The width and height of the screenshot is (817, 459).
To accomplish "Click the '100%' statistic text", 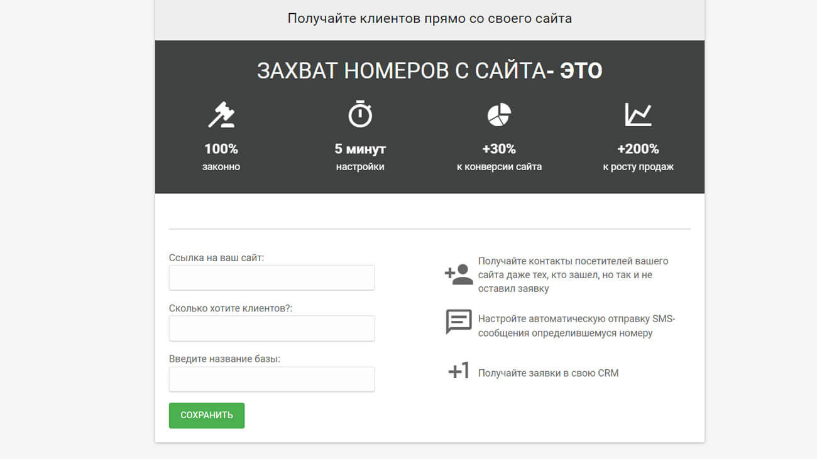I will click(x=221, y=149).
